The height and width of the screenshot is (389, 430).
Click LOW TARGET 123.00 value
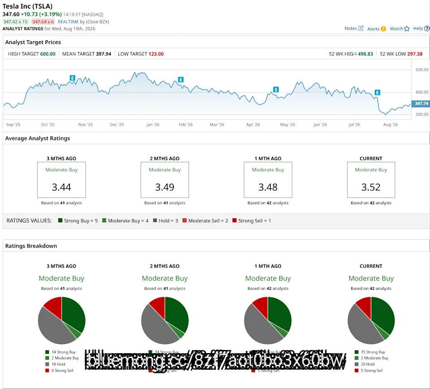point(156,54)
